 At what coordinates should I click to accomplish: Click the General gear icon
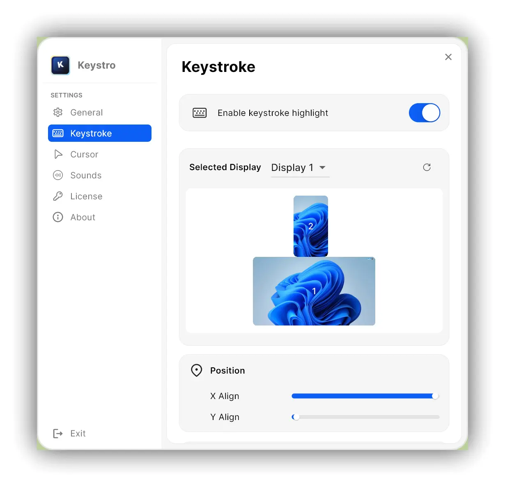pos(58,112)
